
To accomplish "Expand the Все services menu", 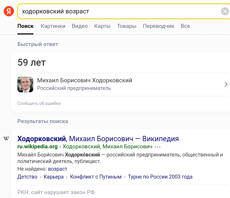I will click(185, 26).
